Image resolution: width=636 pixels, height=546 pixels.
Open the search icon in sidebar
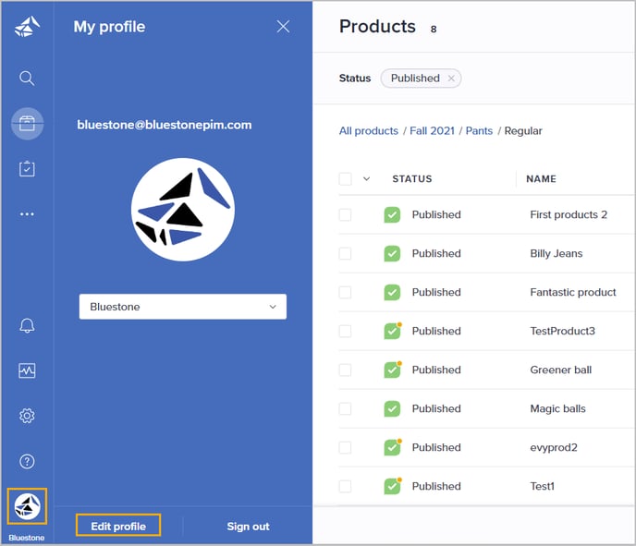tap(27, 78)
